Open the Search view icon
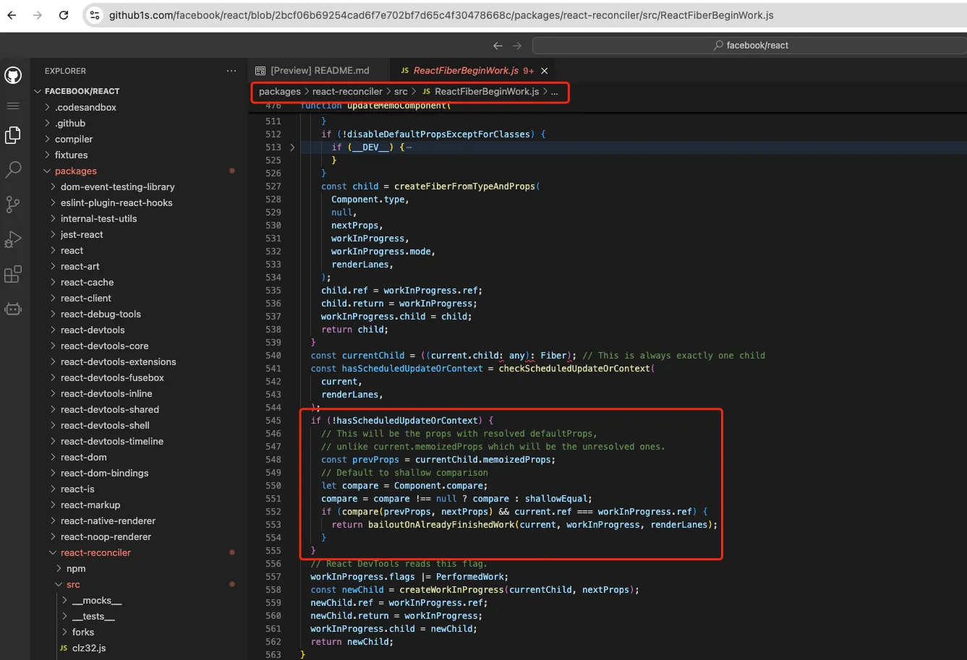Screen dimensions: 967x660 [13, 170]
